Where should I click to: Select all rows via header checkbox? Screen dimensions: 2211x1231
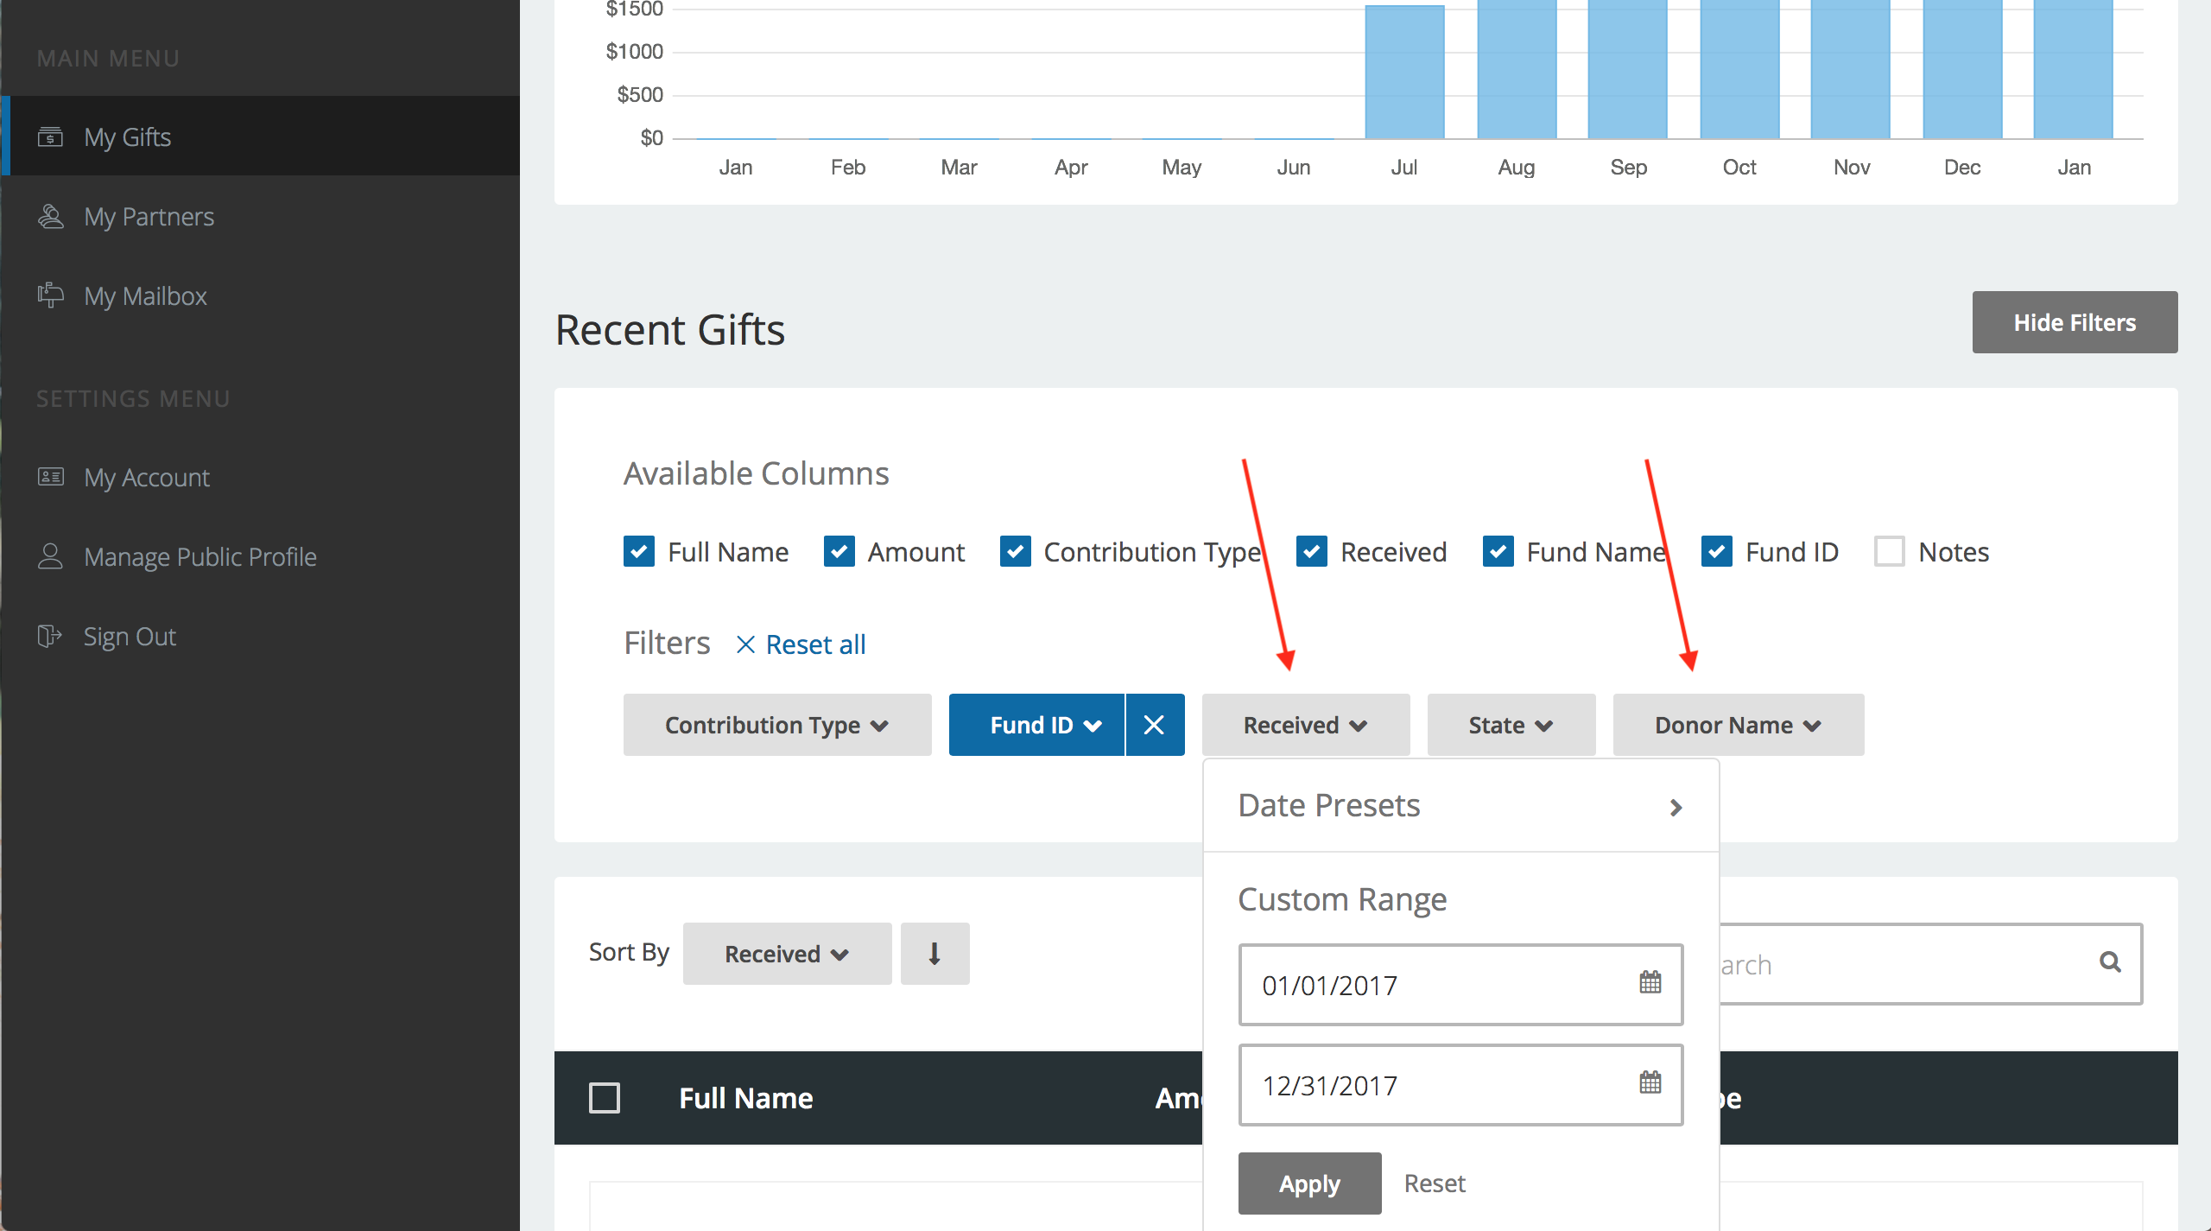[604, 1098]
